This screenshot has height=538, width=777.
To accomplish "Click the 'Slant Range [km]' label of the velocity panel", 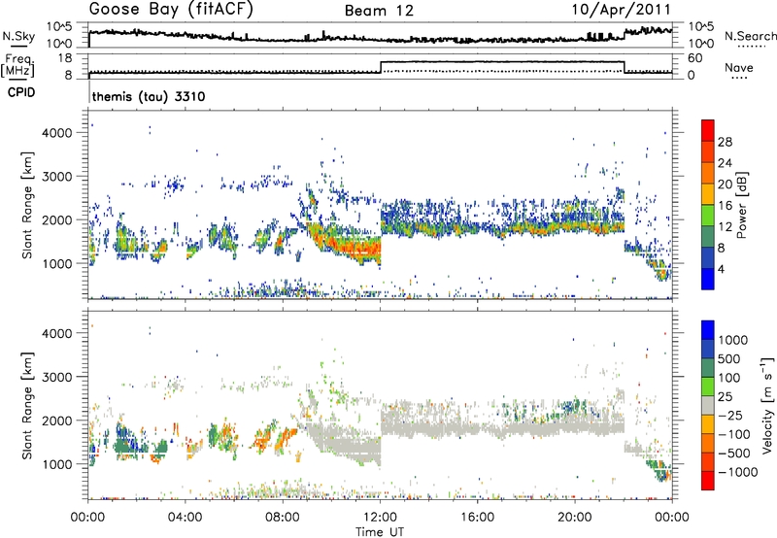I will click(x=27, y=405).
